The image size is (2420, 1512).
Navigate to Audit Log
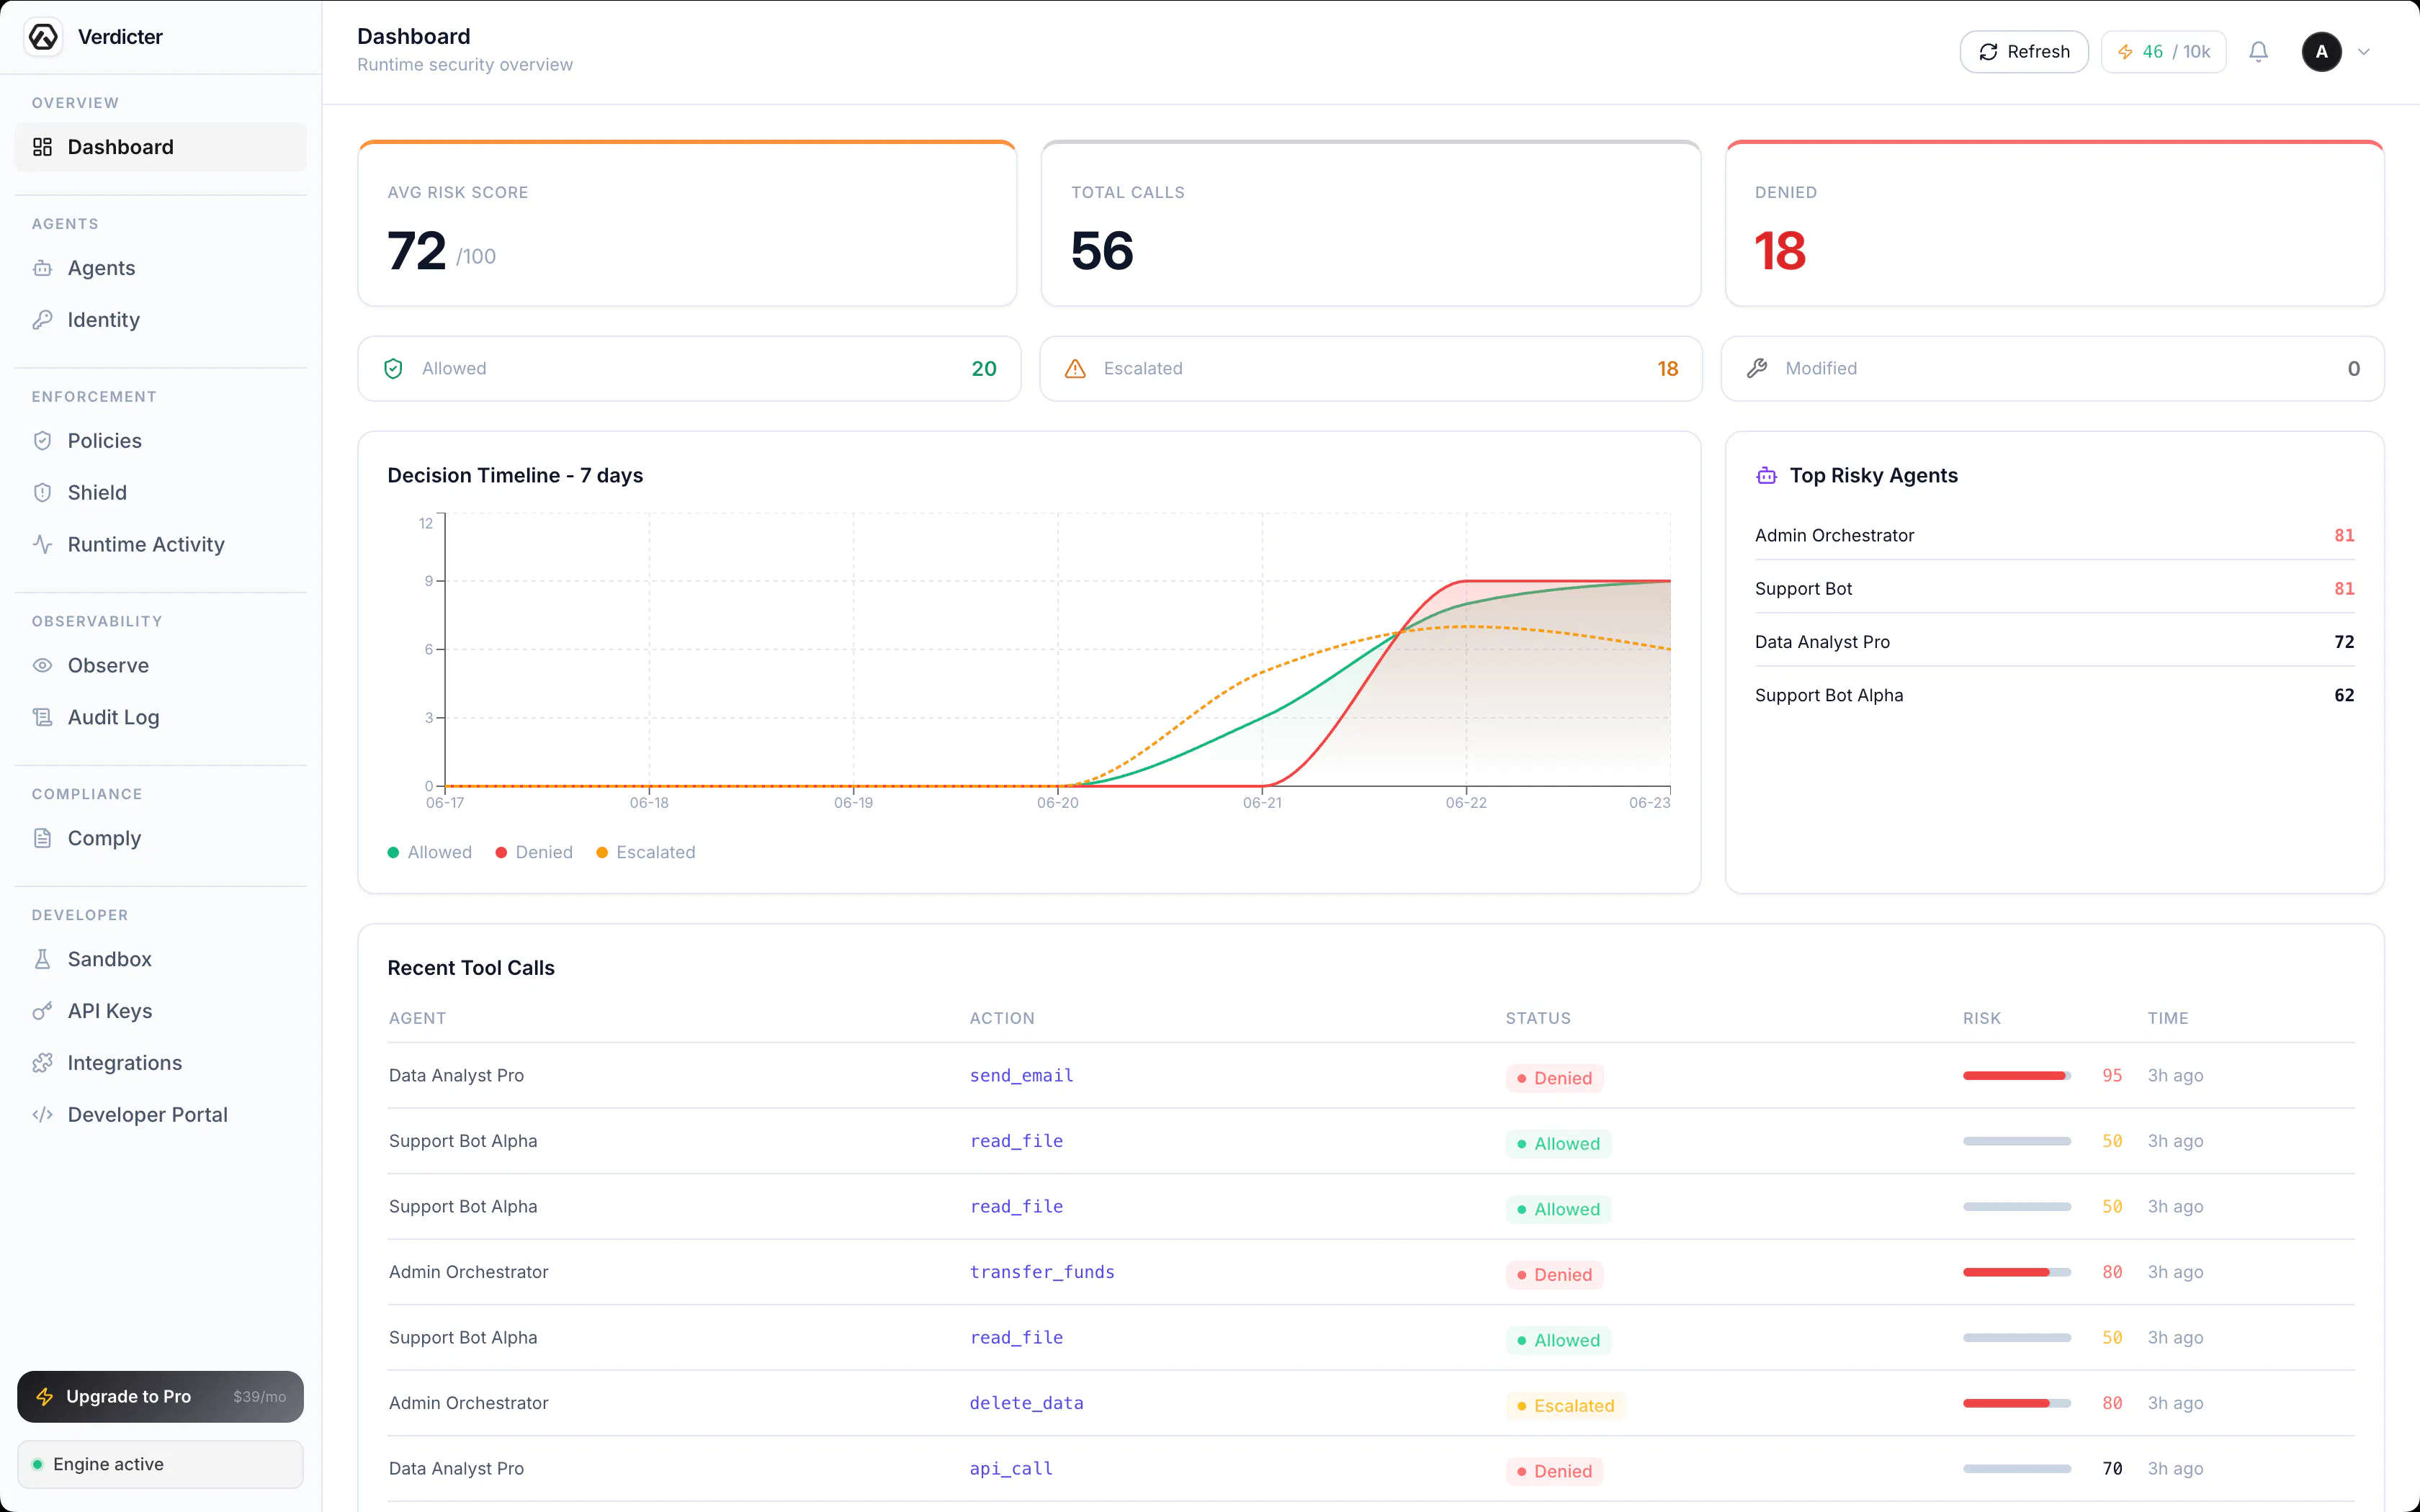coord(160,718)
